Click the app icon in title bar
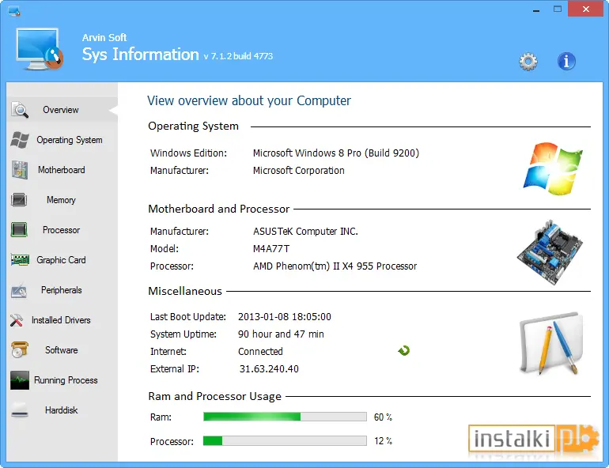609x468 pixels. (x=14, y=11)
